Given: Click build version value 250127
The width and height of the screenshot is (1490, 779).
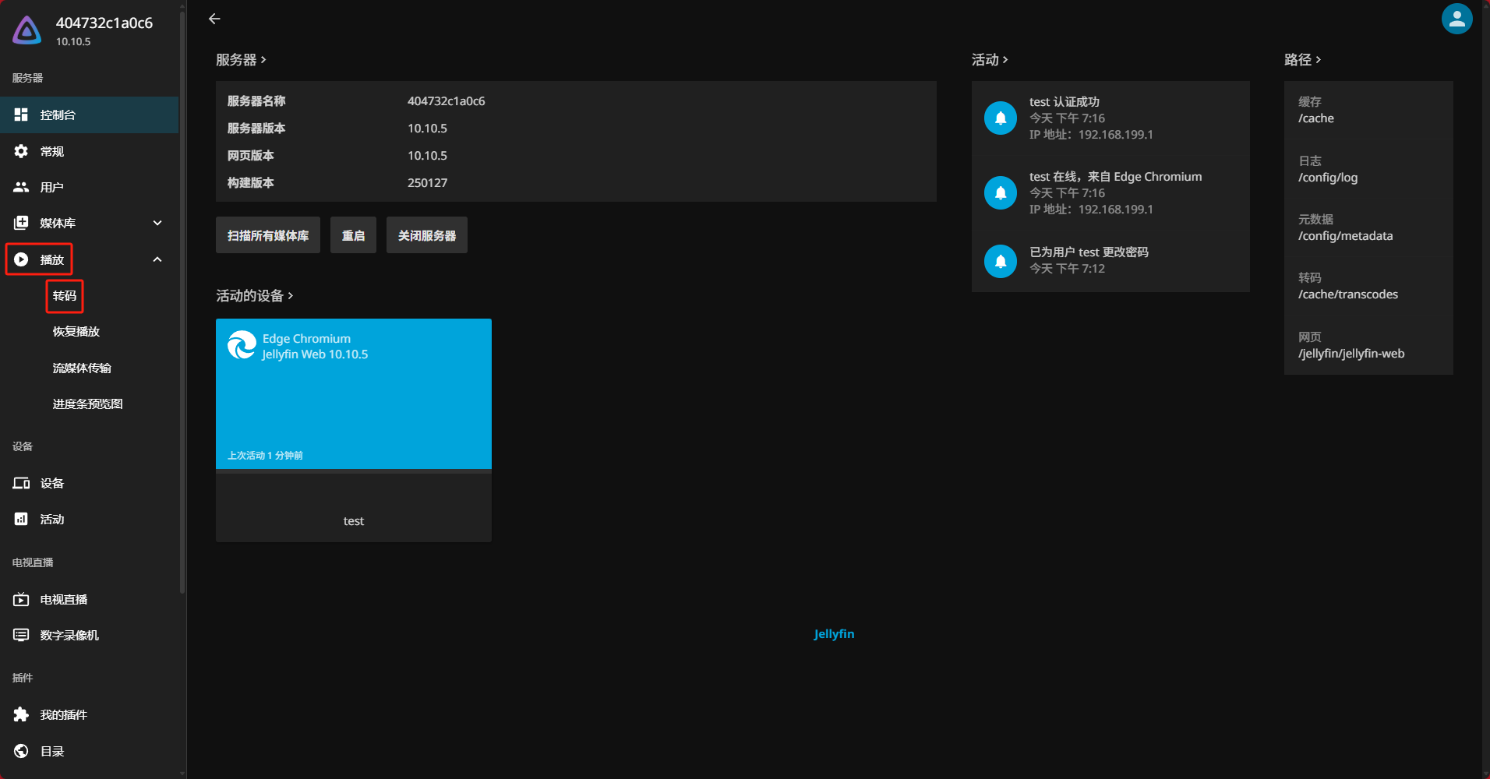Looking at the screenshot, I should (428, 183).
